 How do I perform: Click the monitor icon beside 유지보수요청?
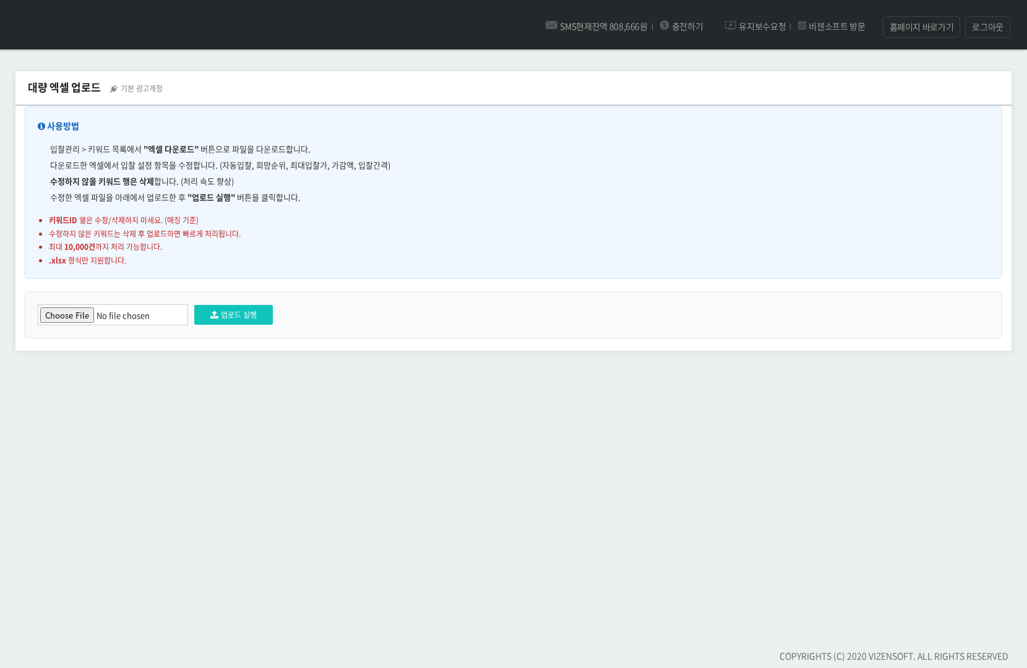pos(730,25)
